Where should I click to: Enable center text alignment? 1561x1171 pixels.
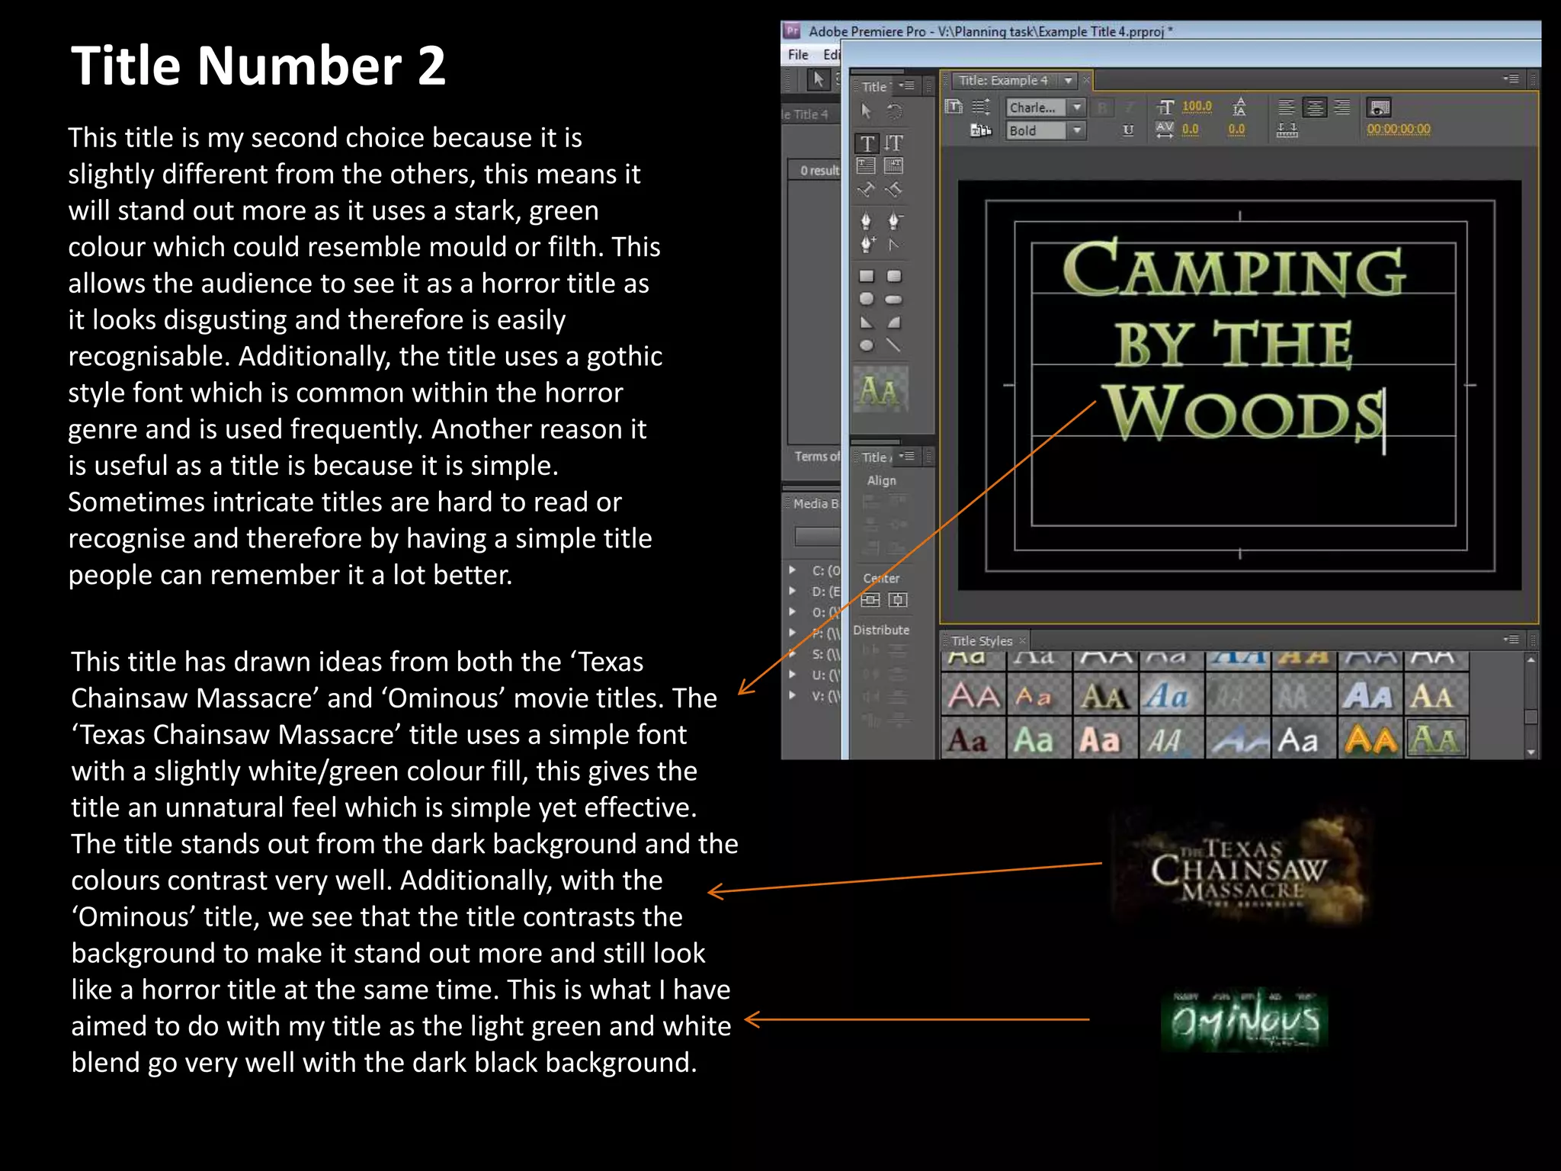1314,107
